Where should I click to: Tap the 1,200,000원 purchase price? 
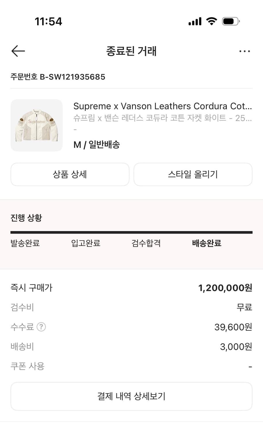pyautogui.click(x=225, y=288)
